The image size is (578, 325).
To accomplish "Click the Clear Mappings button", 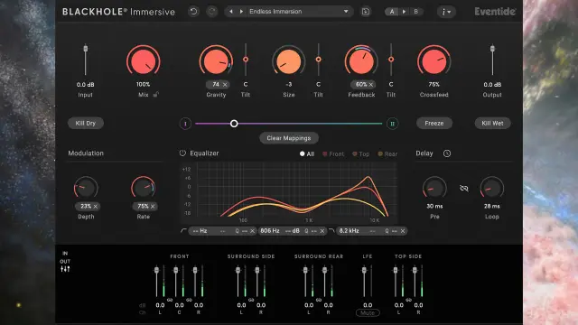I will pyautogui.click(x=289, y=138).
